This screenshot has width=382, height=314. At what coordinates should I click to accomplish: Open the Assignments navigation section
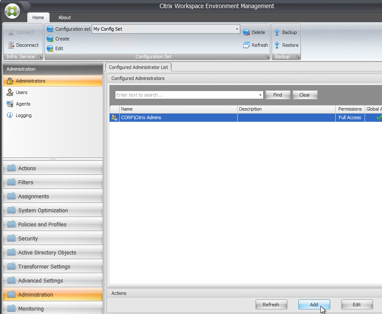pos(53,196)
